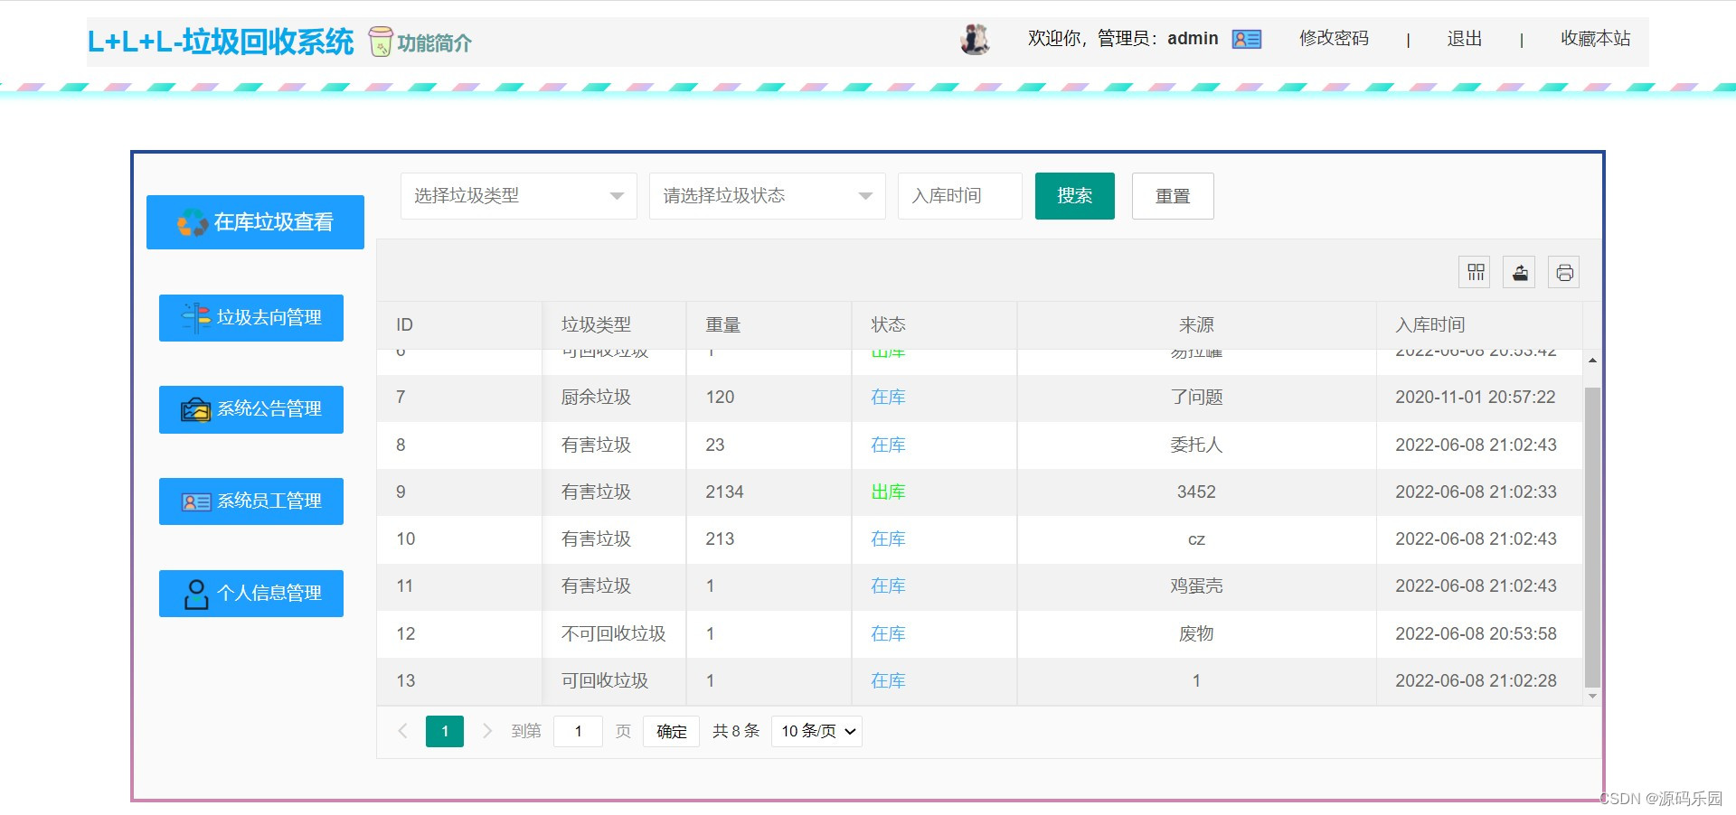Click the 搜索 search button

[x=1074, y=195]
